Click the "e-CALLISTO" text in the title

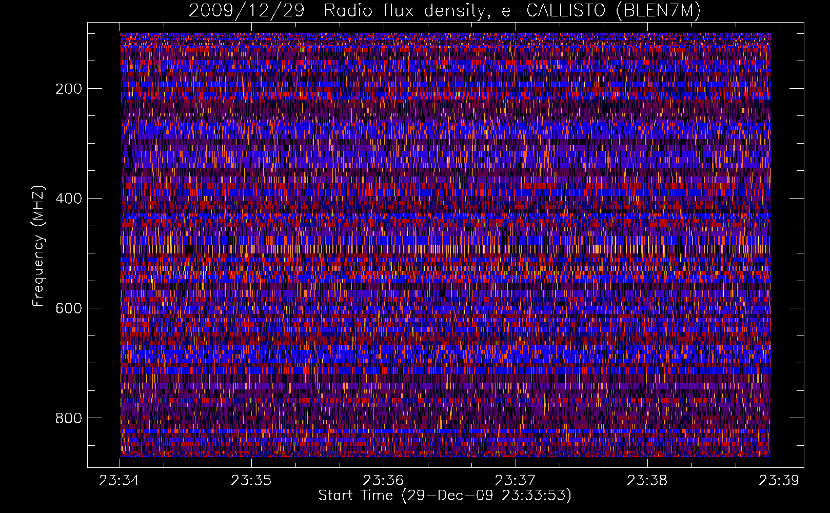click(x=553, y=10)
